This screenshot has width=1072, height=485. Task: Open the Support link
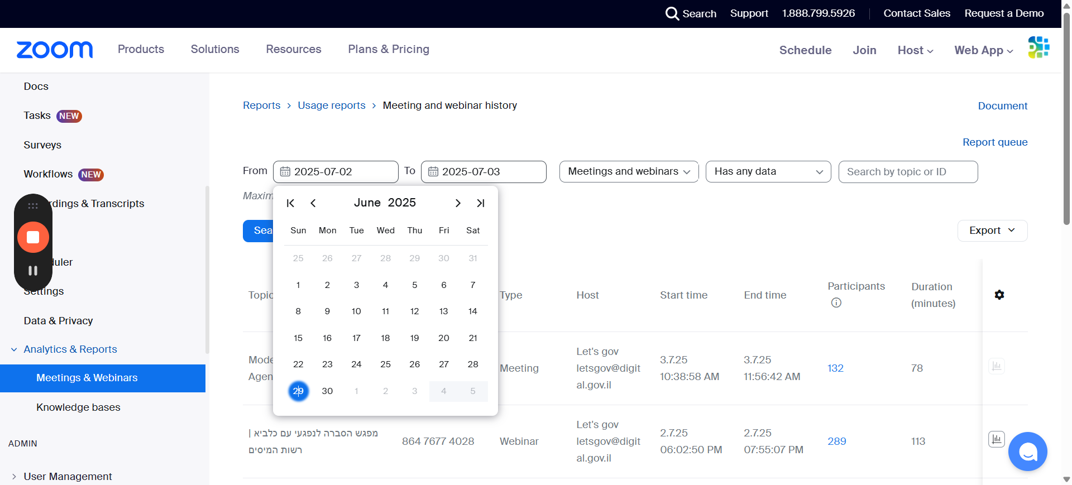(x=749, y=13)
